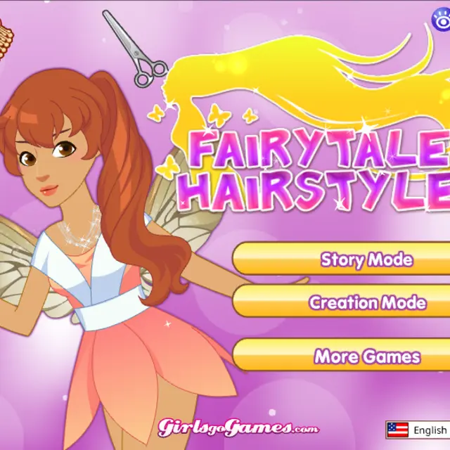Click the blue eye icon
Viewport: 450px width, 450px height.
coord(441,20)
